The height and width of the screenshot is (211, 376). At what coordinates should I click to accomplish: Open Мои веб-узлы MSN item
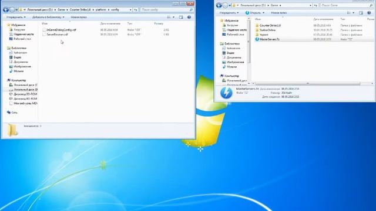[x=25, y=103]
